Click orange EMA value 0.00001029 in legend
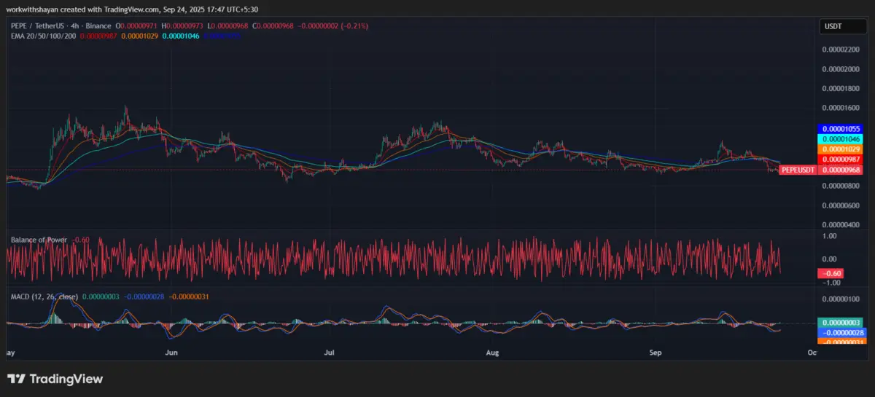The width and height of the screenshot is (875, 397). pos(139,35)
